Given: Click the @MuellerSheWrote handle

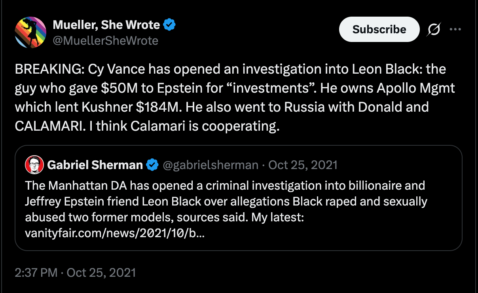Looking at the screenshot, I should [105, 40].
